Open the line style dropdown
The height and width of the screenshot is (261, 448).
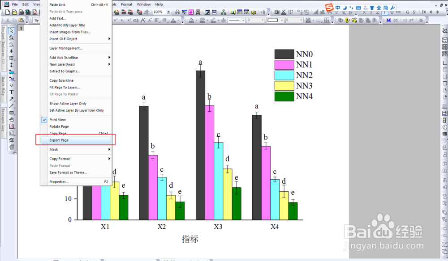pos(243,20)
